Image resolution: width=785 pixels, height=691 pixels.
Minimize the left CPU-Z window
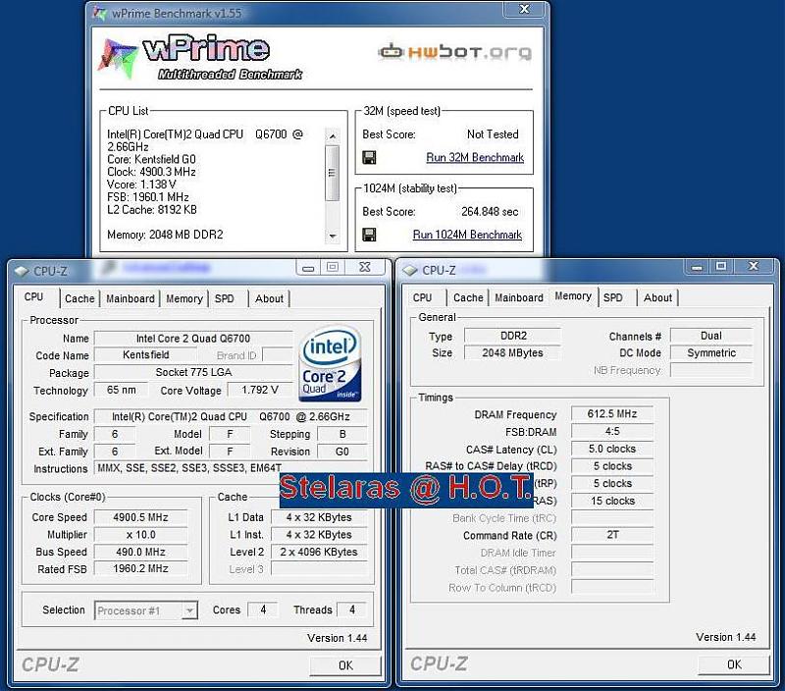[x=308, y=268]
